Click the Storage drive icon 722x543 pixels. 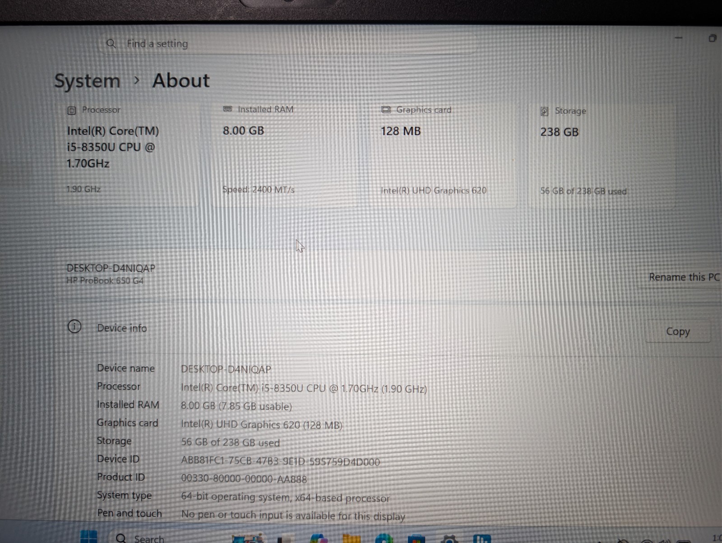544,111
